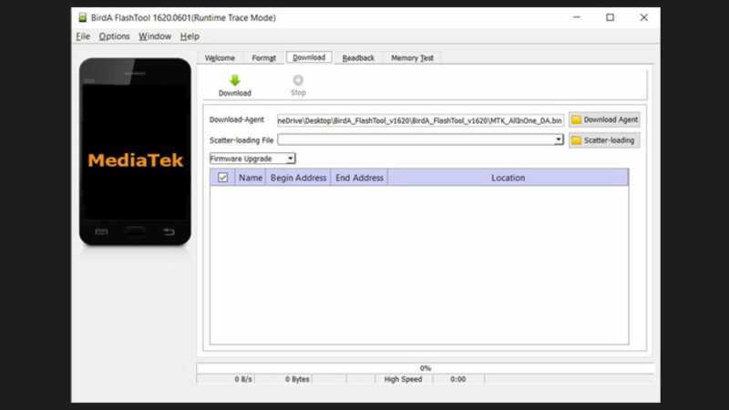Screen dimensions: 729x410
Task: Click the Scatter-loading browse button
Action: (x=604, y=140)
